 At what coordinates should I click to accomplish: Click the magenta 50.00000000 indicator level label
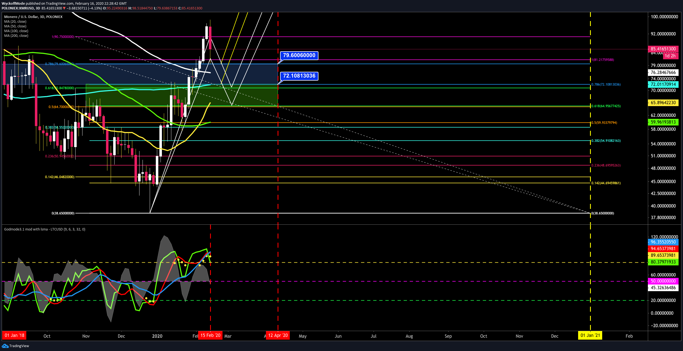click(x=663, y=281)
